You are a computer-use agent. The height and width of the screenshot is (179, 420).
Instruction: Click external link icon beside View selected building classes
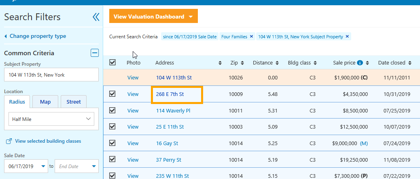(x=9, y=142)
